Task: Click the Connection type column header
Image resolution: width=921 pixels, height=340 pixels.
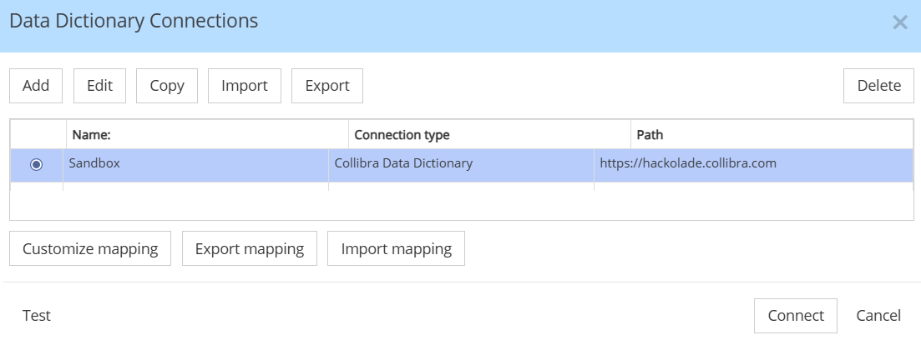Action: coord(488,134)
